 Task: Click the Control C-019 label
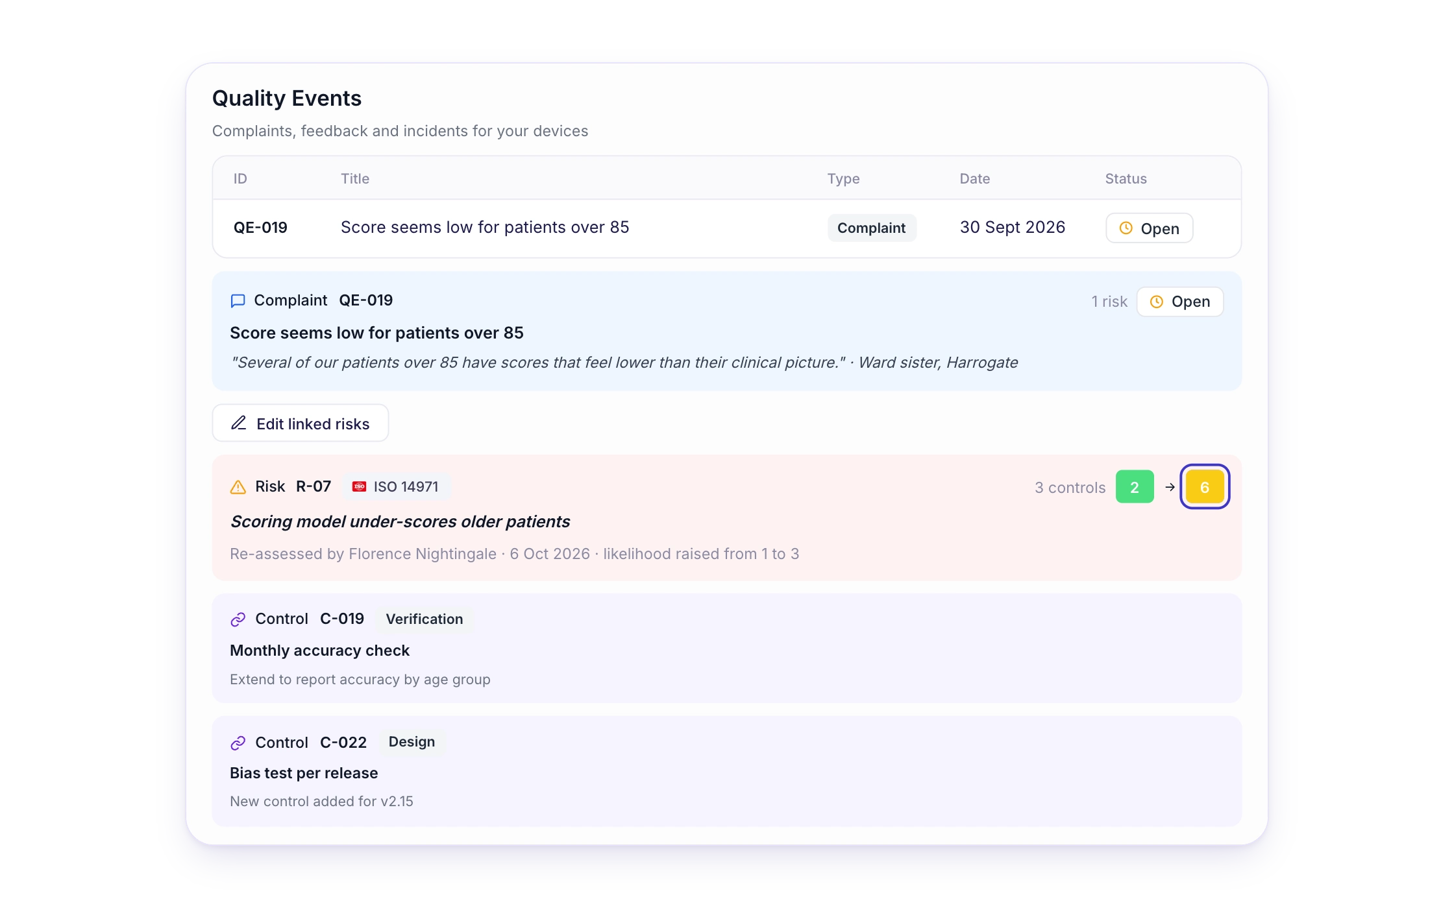310,619
